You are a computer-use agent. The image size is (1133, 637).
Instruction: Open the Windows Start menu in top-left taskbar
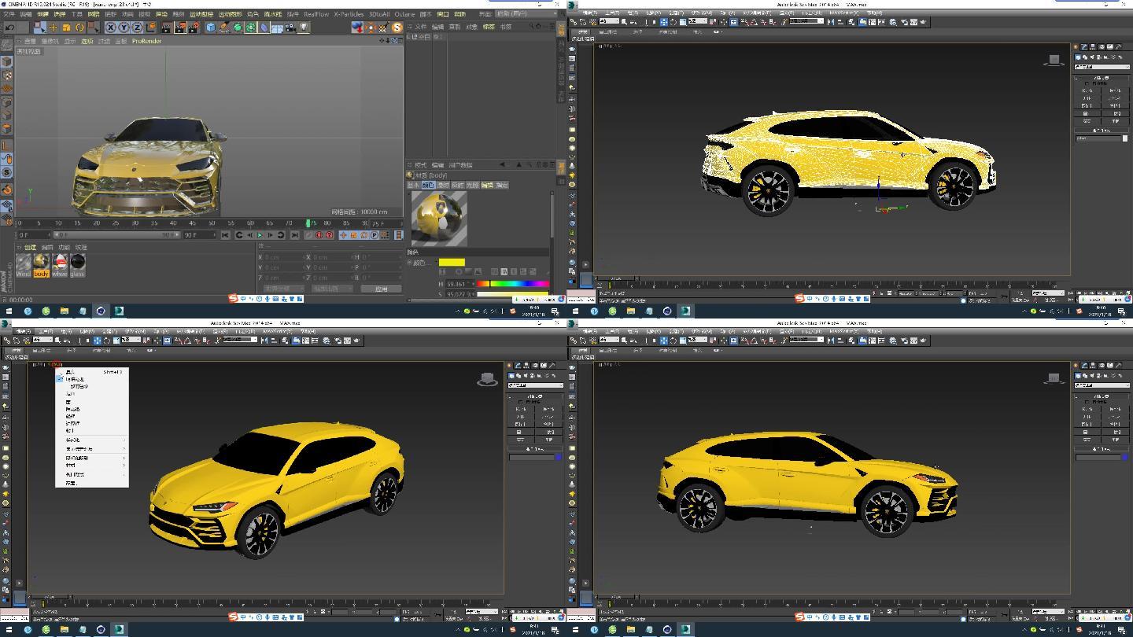pos(9,311)
